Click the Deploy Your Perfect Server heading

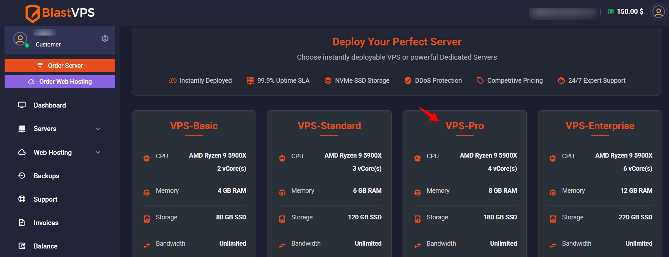(397, 42)
